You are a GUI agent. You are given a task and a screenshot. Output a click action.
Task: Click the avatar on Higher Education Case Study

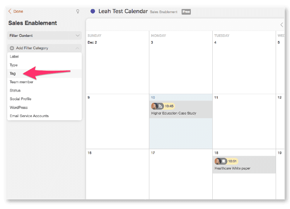click(155, 106)
